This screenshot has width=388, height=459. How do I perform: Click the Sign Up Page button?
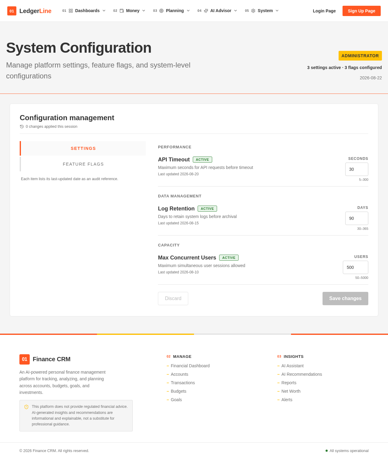pos(362,11)
